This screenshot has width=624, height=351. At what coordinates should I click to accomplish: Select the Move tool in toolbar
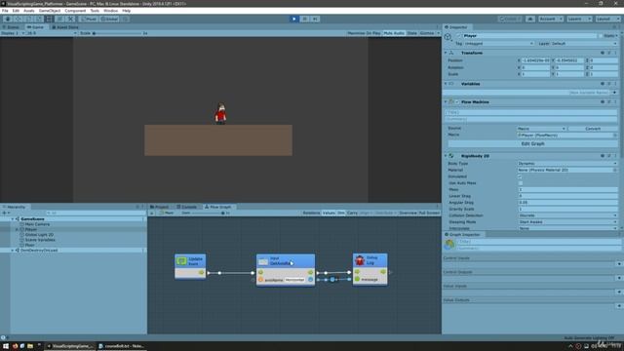[x=18, y=19]
